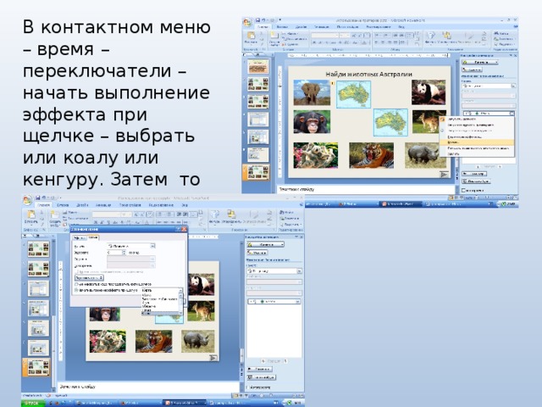Click Office button in lower PowerPoint screenshot
This screenshot has width=542, height=407.
coord(27,200)
